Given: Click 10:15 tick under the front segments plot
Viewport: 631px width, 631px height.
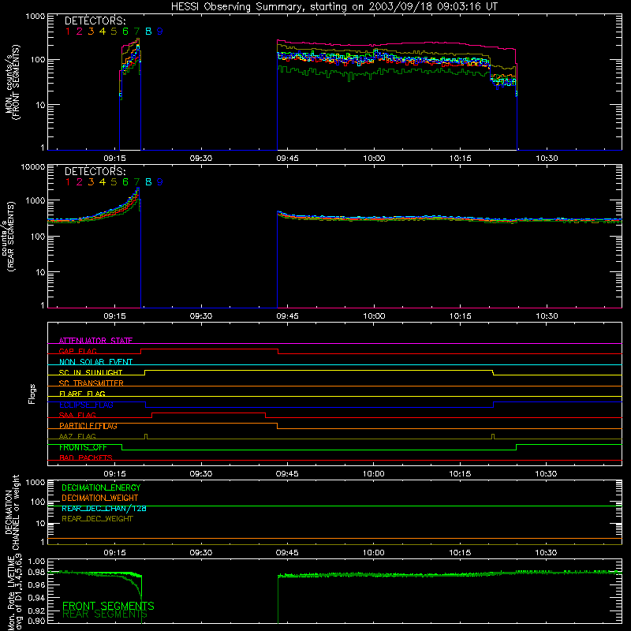Looking at the screenshot, I should (461, 159).
